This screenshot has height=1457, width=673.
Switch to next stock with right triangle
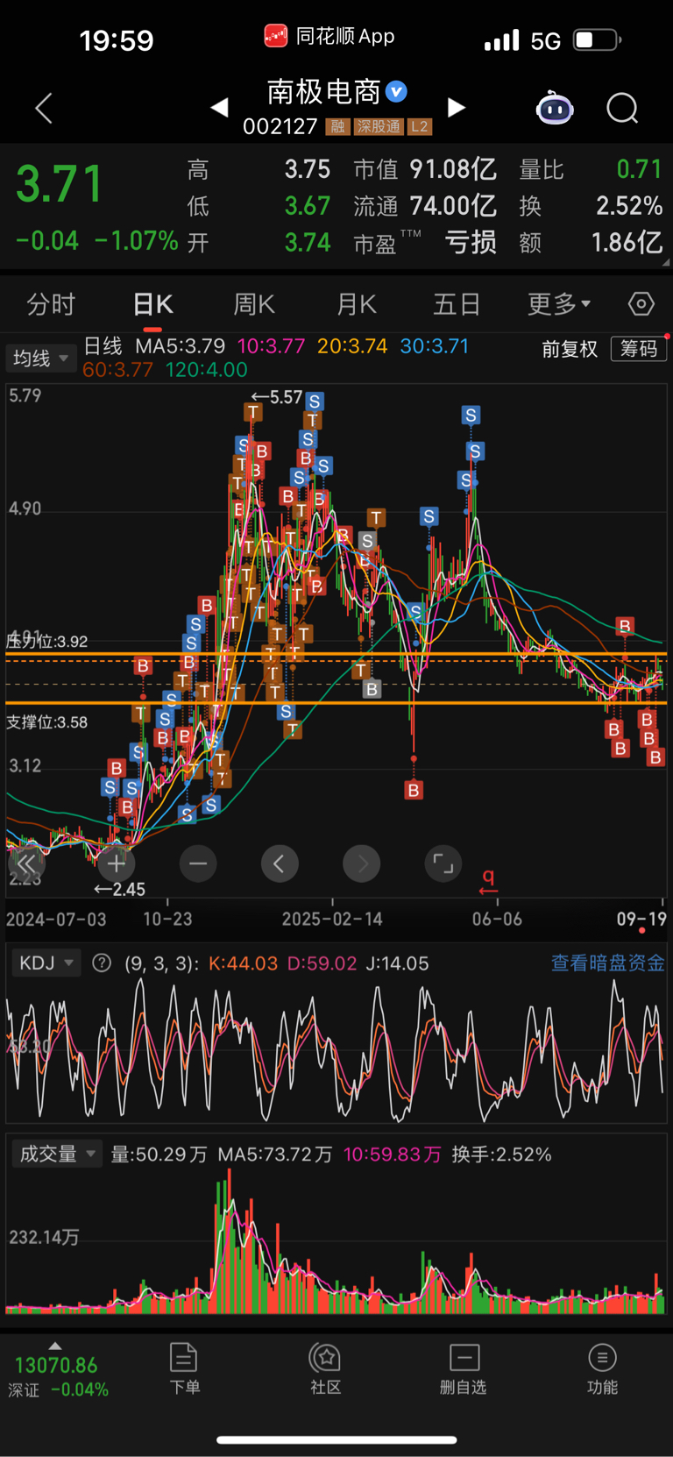pyautogui.click(x=456, y=107)
